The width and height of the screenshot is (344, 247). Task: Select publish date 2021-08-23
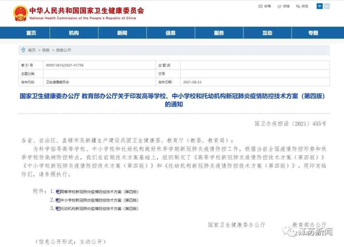192,82
